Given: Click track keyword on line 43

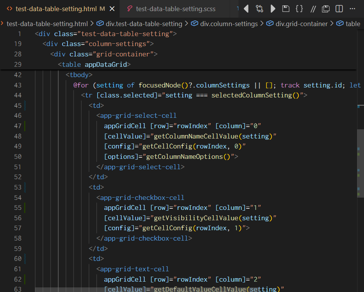Looking at the screenshot, I should [290, 85].
